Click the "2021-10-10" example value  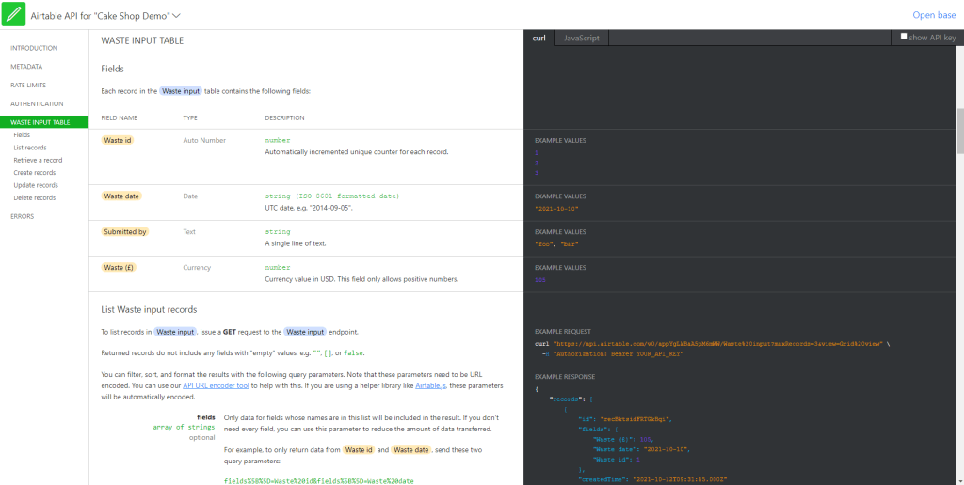coord(557,209)
